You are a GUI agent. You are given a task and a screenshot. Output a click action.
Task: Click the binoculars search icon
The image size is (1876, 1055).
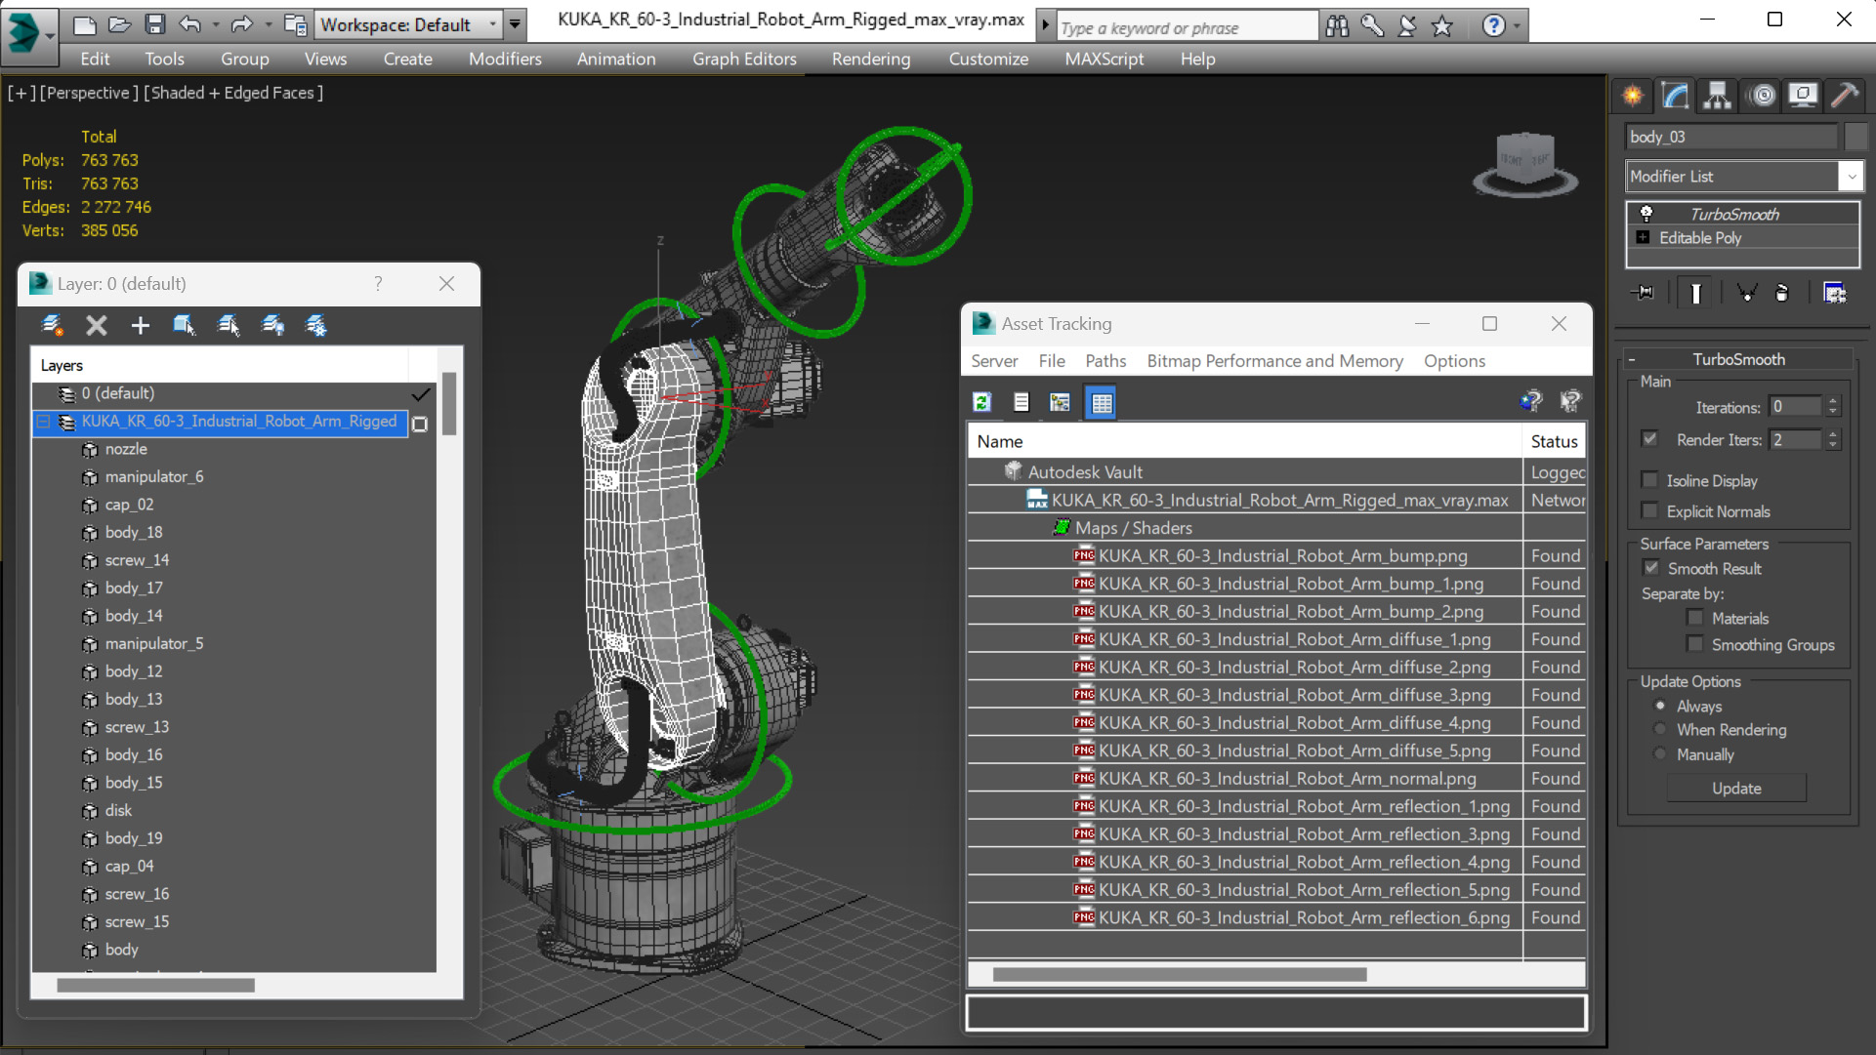(x=1337, y=26)
